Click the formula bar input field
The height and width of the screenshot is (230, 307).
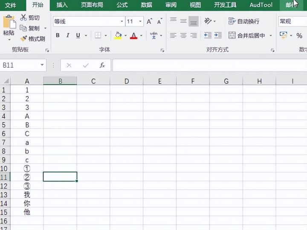210,65
